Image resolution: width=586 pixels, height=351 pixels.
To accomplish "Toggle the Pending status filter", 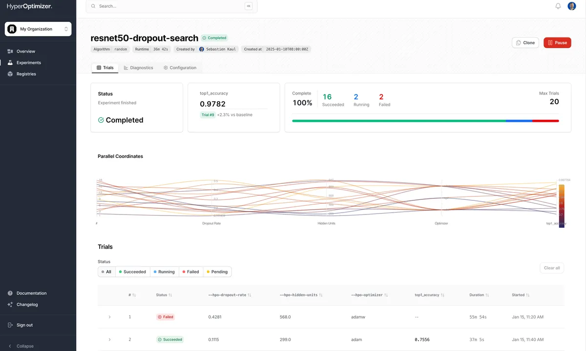I will tap(217, 272).
